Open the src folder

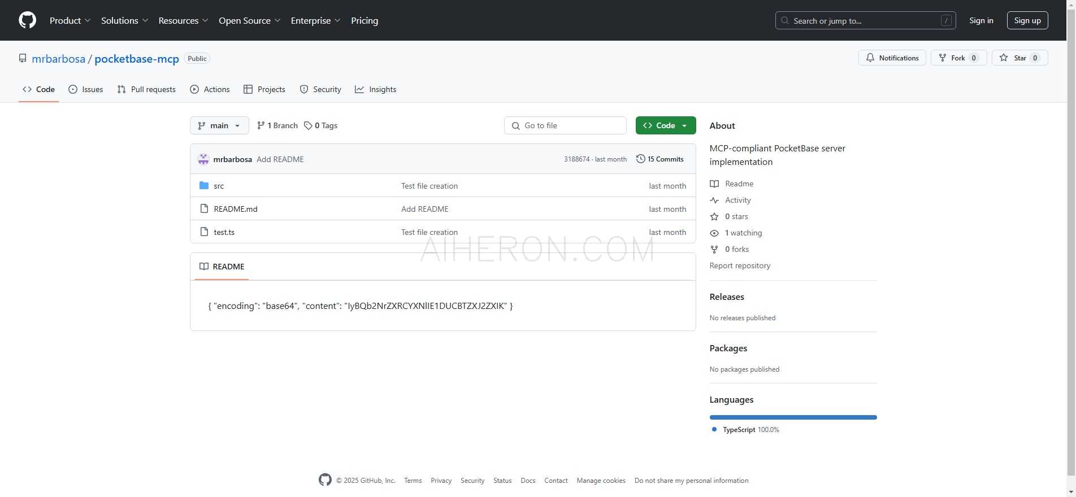(219, 186)
